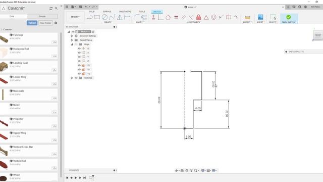The width and height of the screenshot is (323, 182).
Task: Toggle visibility of the Y axis
Action: (x=79, y=57)
